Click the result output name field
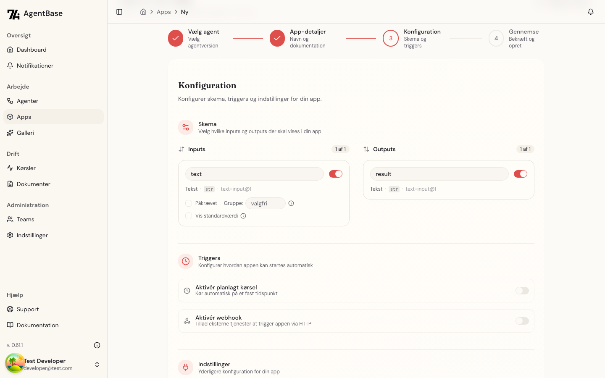The width and height of the screenshot is (605, 378). [439, 174]
